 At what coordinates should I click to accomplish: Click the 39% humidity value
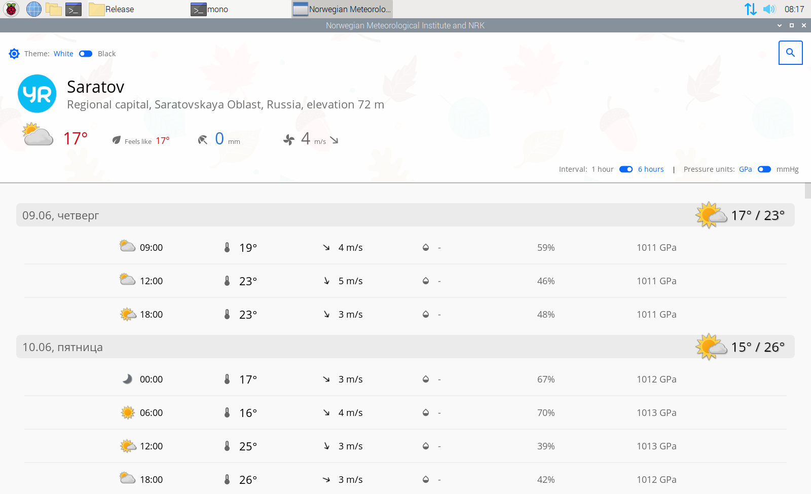tap(546, 446)
